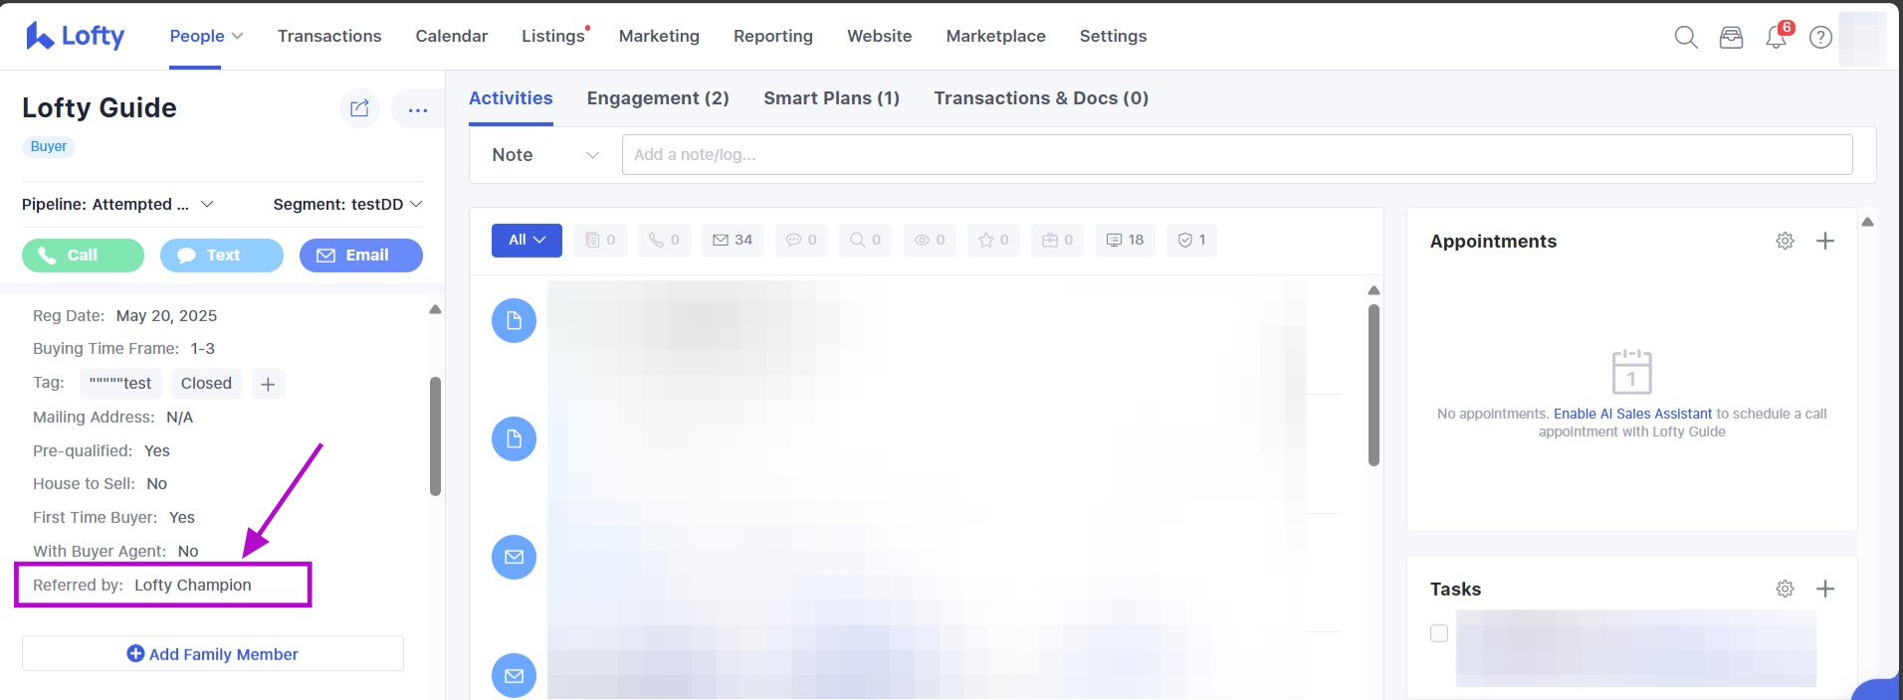Open the notifications bell
Image resolution: width=1903 pixels, height=700 pixels.
pos(1776,37)
